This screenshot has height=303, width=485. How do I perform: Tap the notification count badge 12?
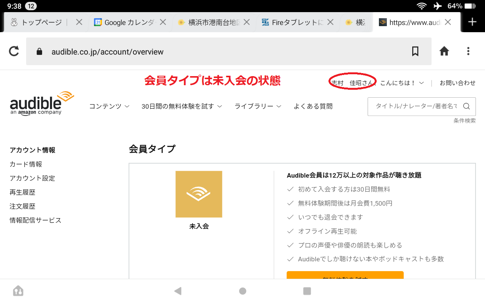pyautogui.click(x=31, y=6)
